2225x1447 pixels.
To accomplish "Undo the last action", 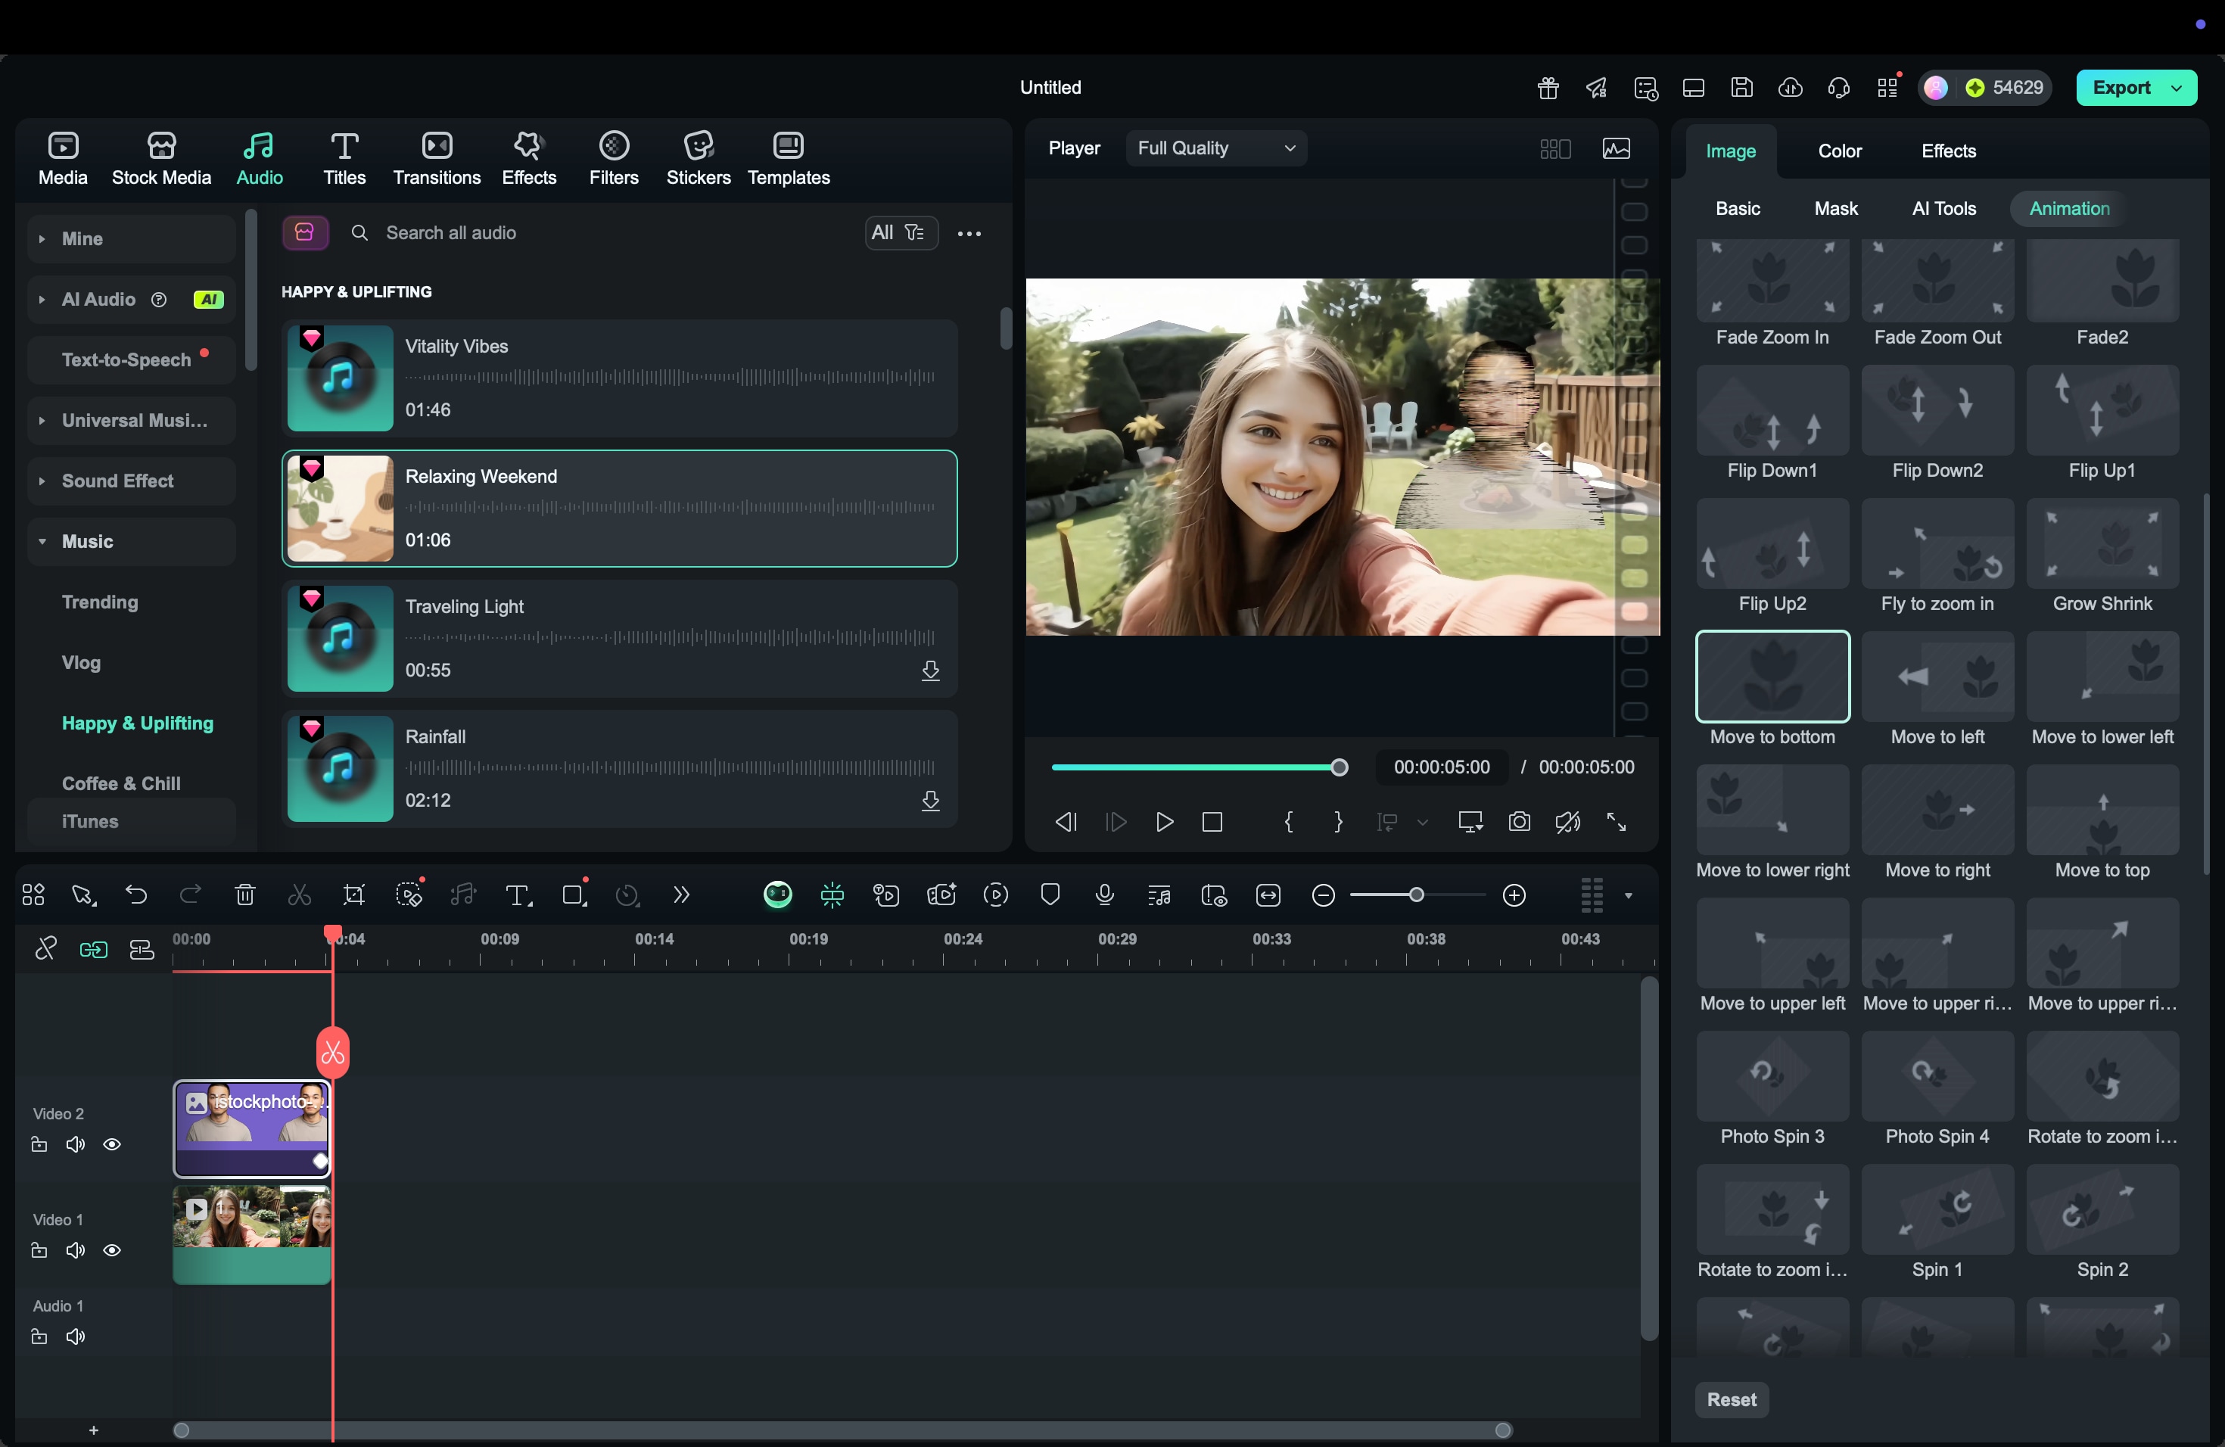I will point(136,895).
